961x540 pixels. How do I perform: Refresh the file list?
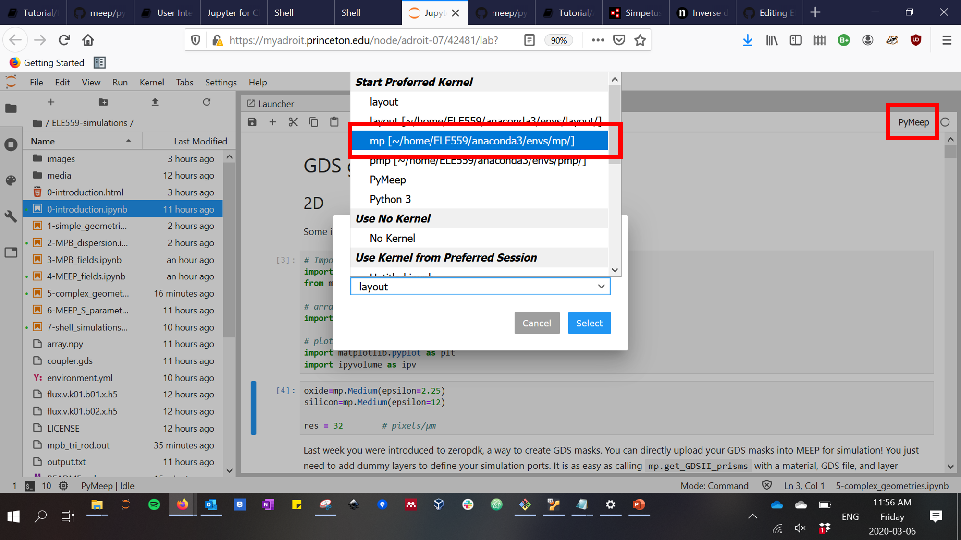coord(207,102)
